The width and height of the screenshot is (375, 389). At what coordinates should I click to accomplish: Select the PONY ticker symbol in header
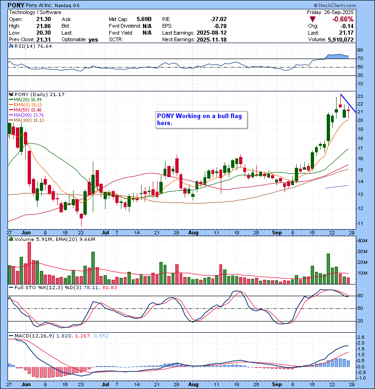16,5
